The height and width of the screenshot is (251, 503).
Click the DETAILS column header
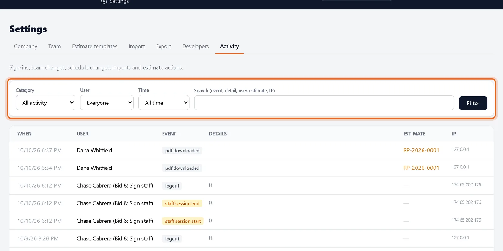218,134
